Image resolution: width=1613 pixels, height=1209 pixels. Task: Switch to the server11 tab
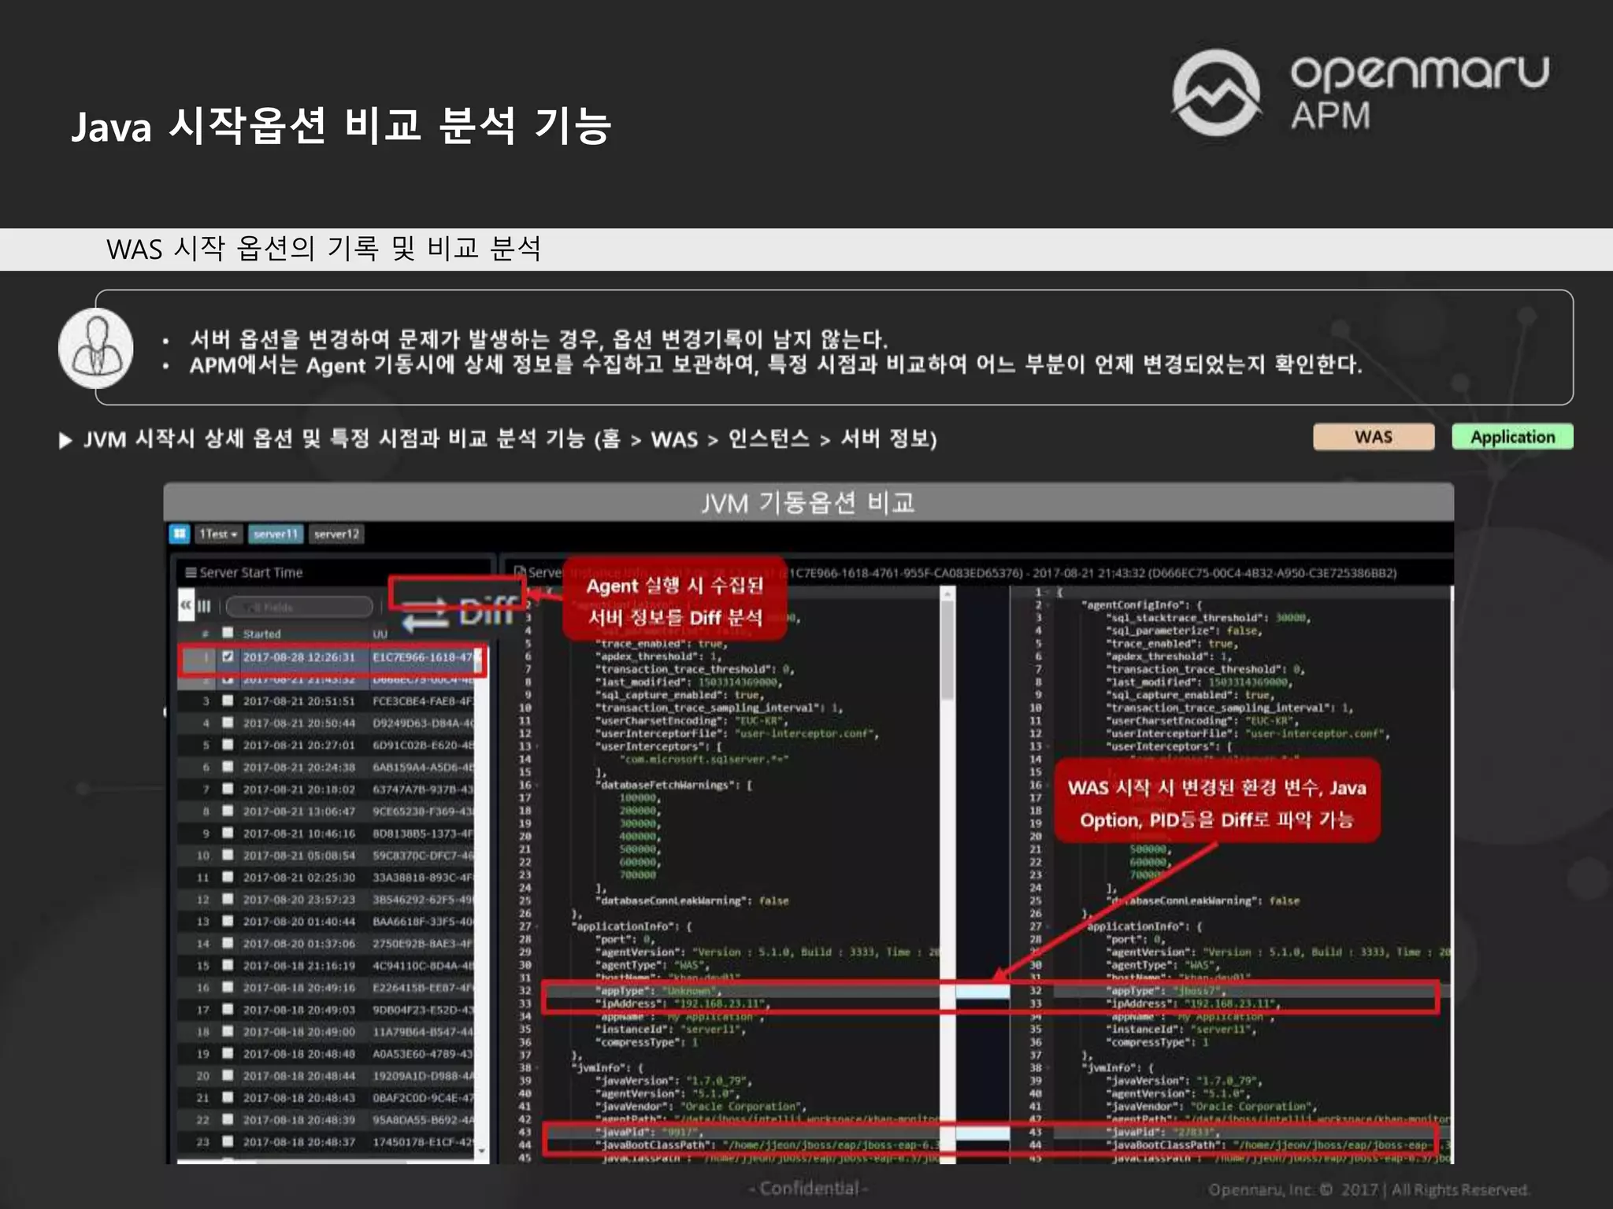(x=276, y=534)
